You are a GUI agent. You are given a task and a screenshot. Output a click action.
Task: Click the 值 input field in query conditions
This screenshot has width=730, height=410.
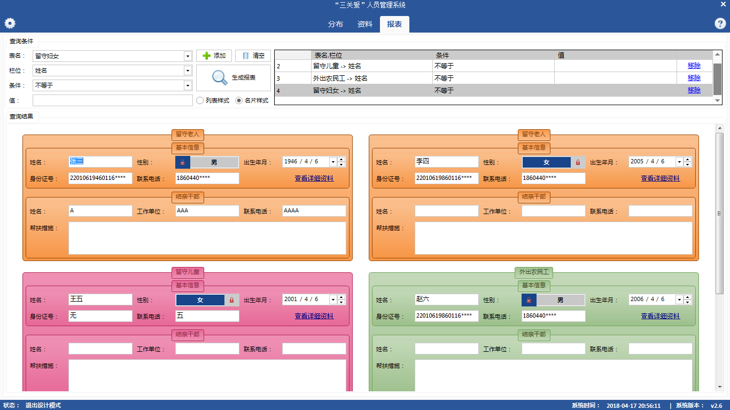point(113,100)
